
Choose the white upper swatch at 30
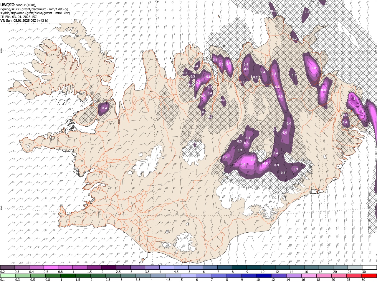[369, 267]
